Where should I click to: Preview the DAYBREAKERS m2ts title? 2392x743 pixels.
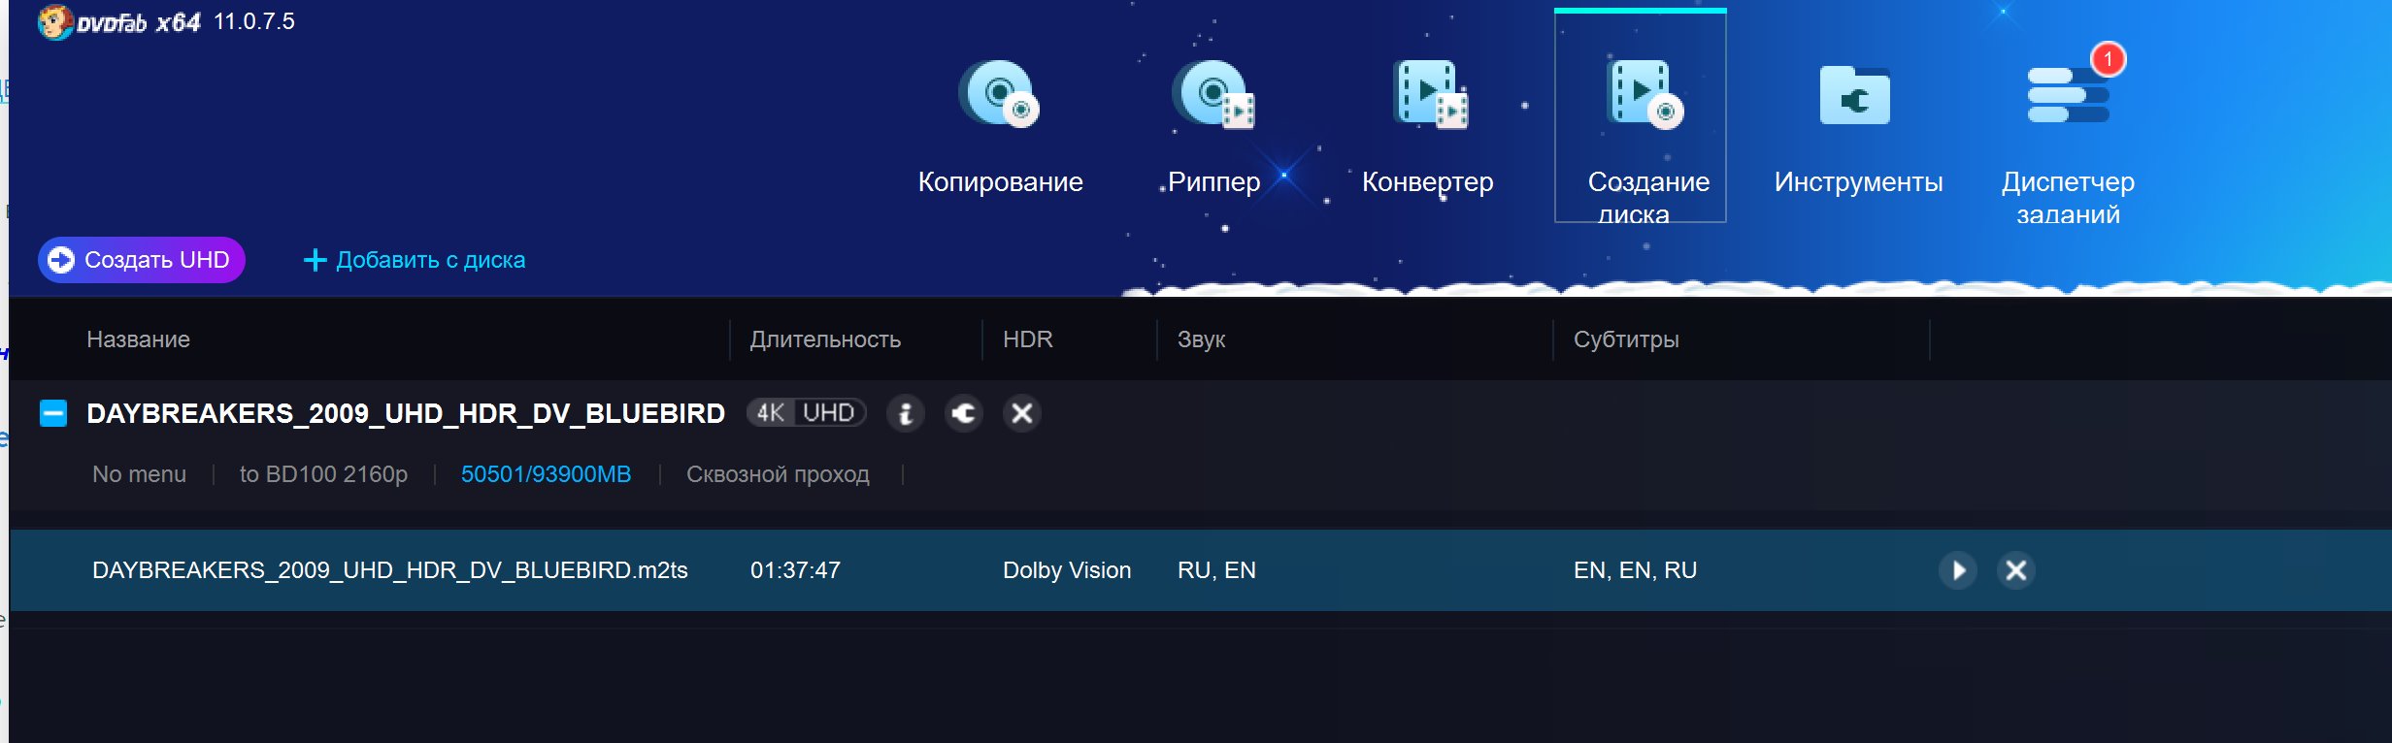tap(1958, 570)
